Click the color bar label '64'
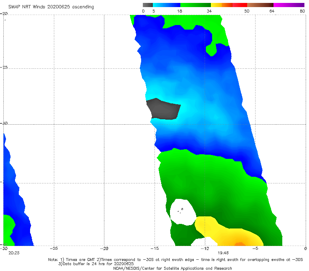Image resolution: width=309 pixels, height=271 pixels. tap(272, 11)
